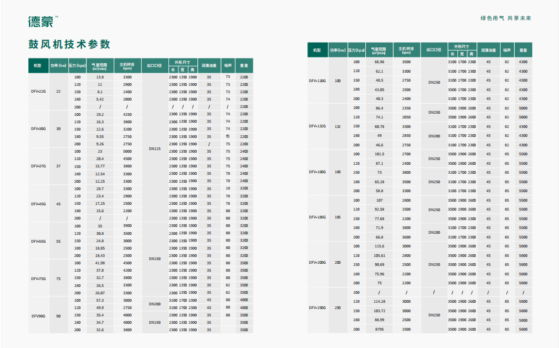The height and width of the screenshot is (348, 559).
Task: Select the DFV-37G model row label
Action: pyautogui.click(x=38, y=166)
